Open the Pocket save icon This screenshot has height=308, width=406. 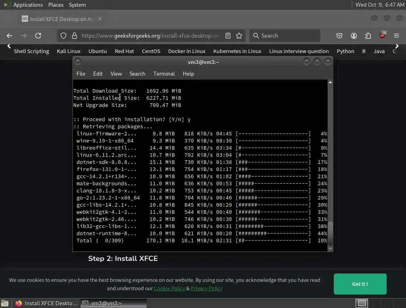pos(339,36)
